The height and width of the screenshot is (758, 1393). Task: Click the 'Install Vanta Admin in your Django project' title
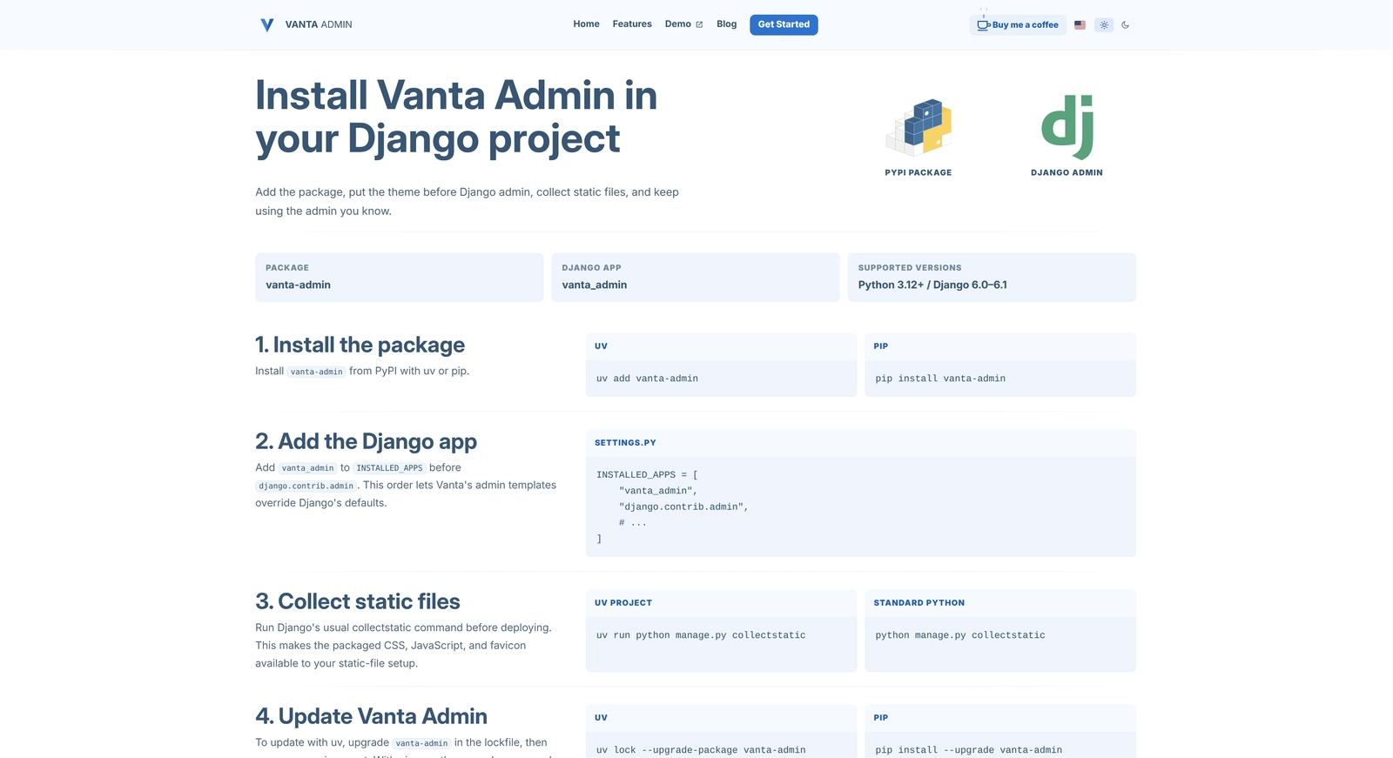[455, 117]
